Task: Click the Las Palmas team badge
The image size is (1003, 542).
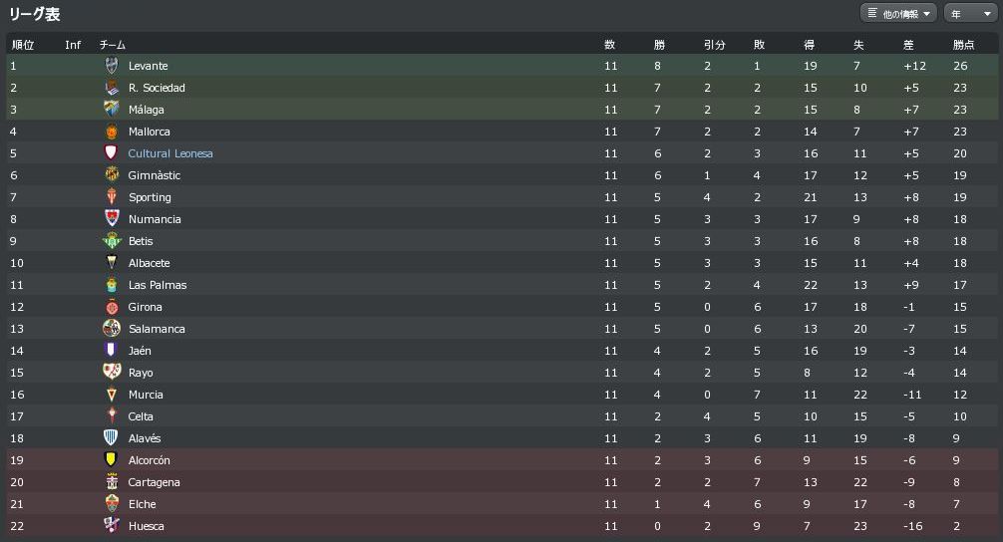Action: point(112,285)
